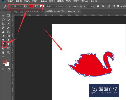The width and height of the screenshot is (126, 100).
Task: Click the foreground color swatch
Action: coord(5,62)
